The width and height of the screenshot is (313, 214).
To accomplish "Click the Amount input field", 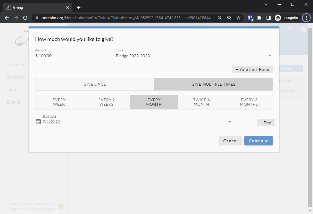I will (73, 56).
